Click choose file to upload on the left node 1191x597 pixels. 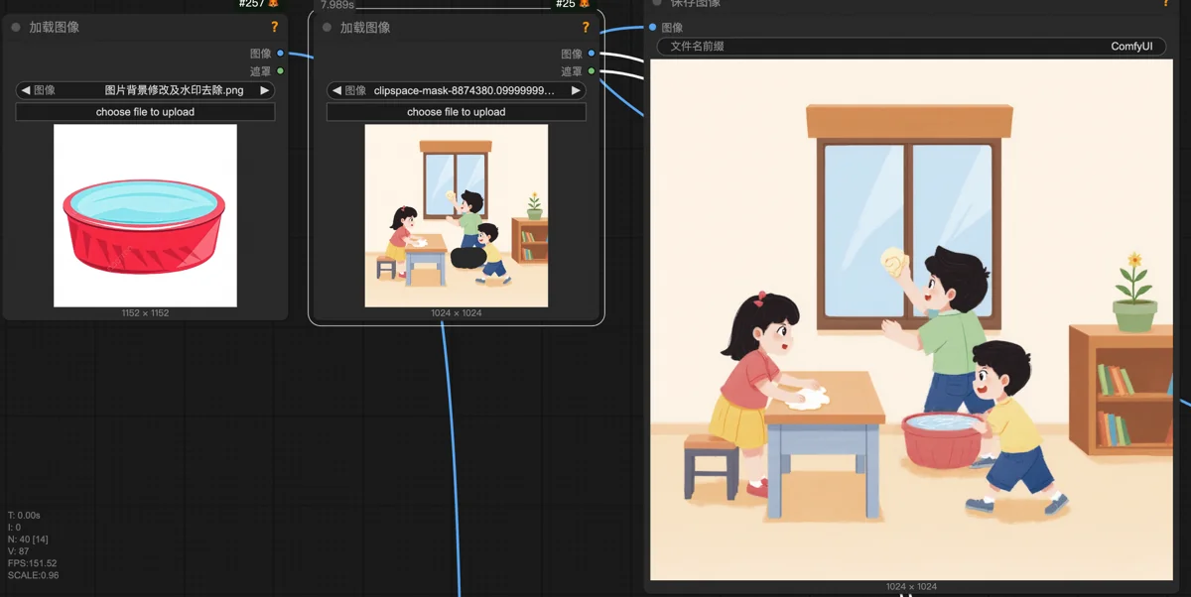145,112
